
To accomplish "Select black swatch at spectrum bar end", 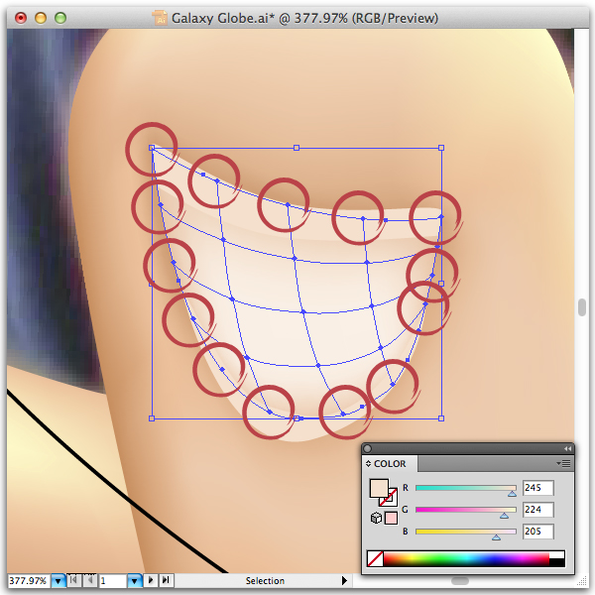I will point(557,562).
